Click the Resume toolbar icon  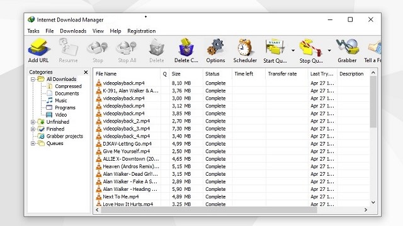69,48
